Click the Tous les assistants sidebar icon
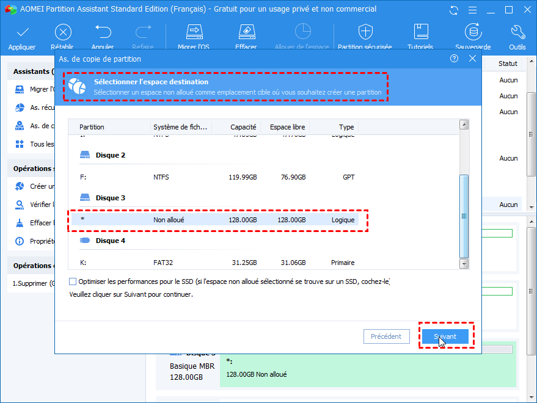 pyautogui.click(x=20, y=144)
